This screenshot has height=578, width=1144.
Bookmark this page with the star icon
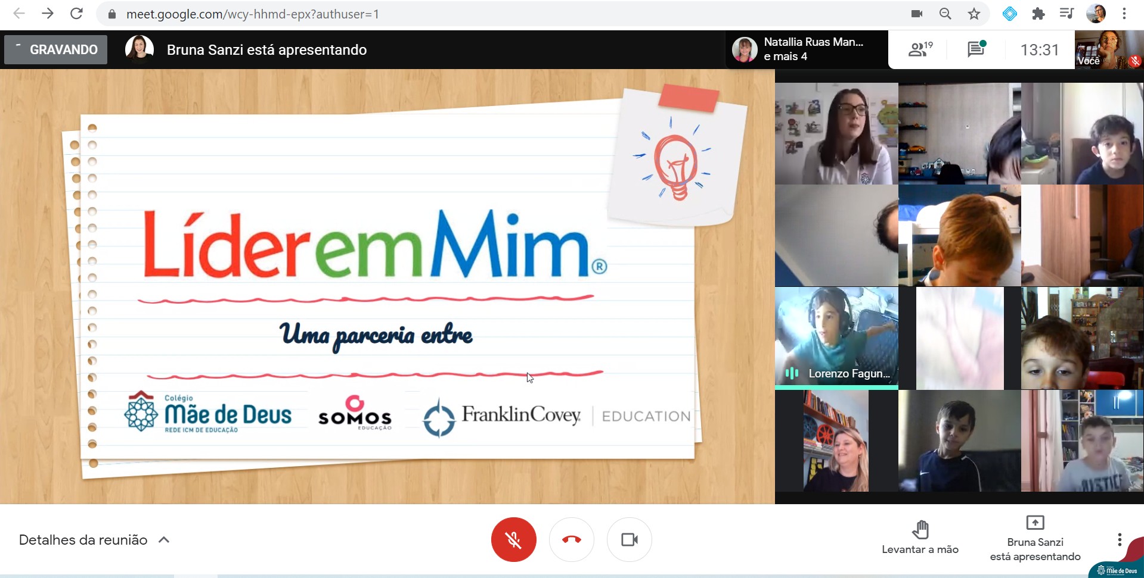[x=974, y=14]
